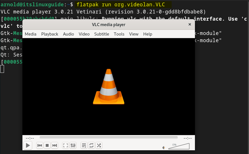Click the previous track icon
249x154 pixels.
pyautogui.click(x=40, y=145)
